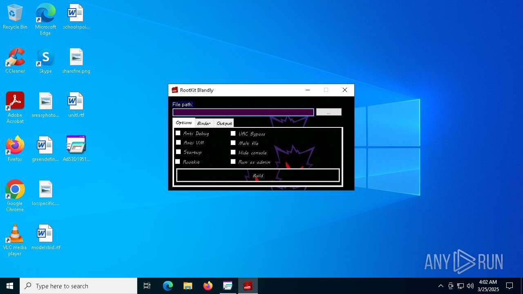Click the RootKit Blandly taskbar button
523x294 pixels.
tap(248, 286)
